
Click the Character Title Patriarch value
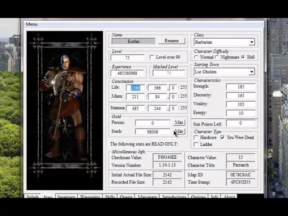(241, 165)
